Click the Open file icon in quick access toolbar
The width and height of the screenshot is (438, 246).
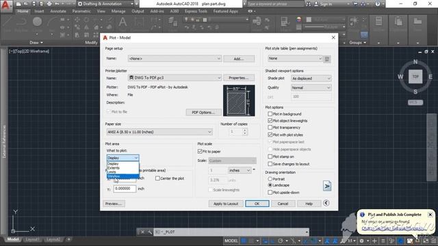(x=26, y=4)
